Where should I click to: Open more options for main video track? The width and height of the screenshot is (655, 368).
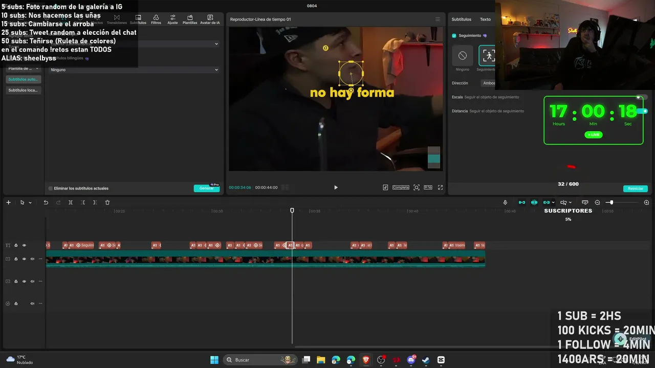coord(40,259)
